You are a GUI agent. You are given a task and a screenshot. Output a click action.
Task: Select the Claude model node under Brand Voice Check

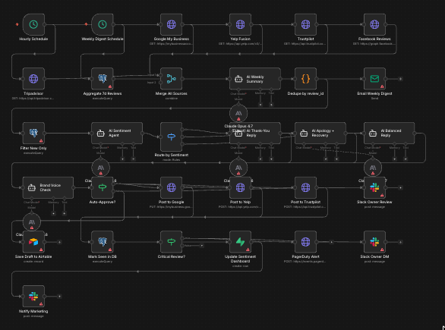(x=31, y=222)
